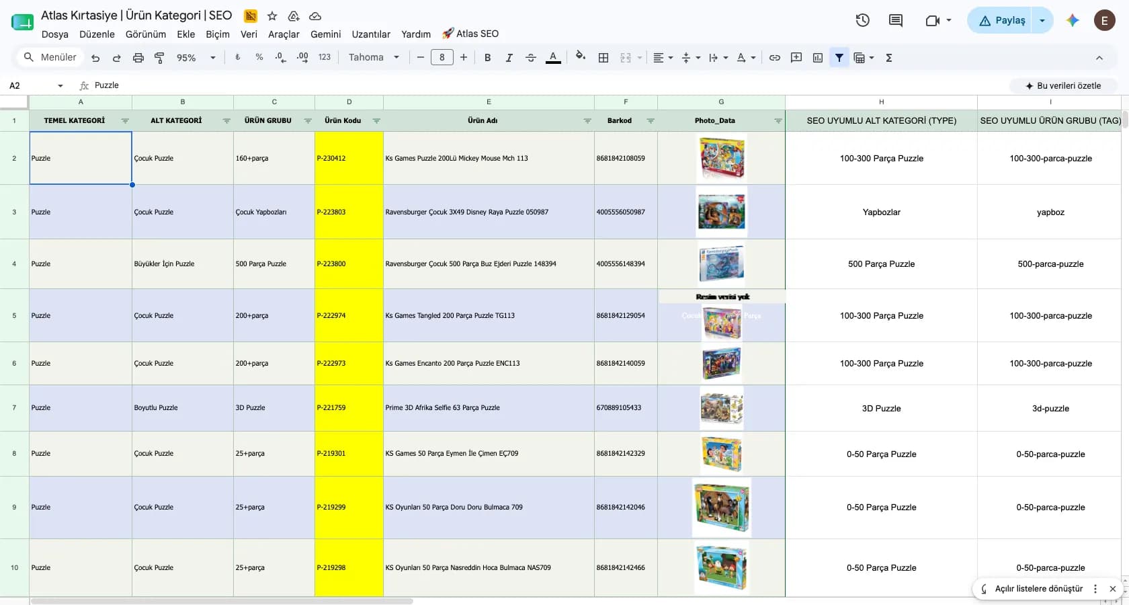
Task: Click the print icon
Action: tap(138, 58)
